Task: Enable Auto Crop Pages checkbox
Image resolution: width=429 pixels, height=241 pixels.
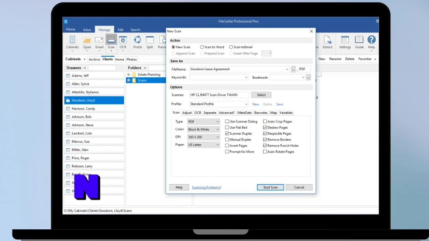Action: (265, 121)
